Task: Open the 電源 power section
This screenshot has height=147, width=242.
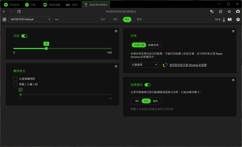Action: (139, 19)
